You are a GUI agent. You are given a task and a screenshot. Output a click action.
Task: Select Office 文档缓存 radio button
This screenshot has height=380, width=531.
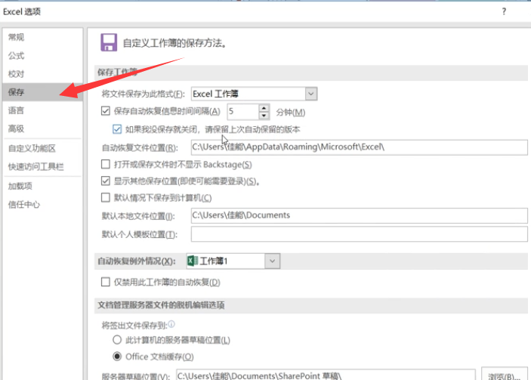(x=117, y=357)
